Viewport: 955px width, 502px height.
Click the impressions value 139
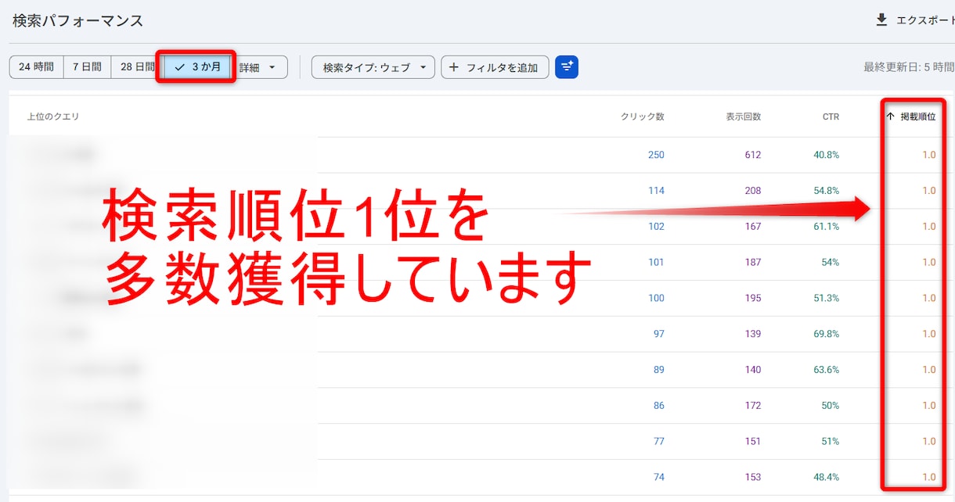pos(753,334)
